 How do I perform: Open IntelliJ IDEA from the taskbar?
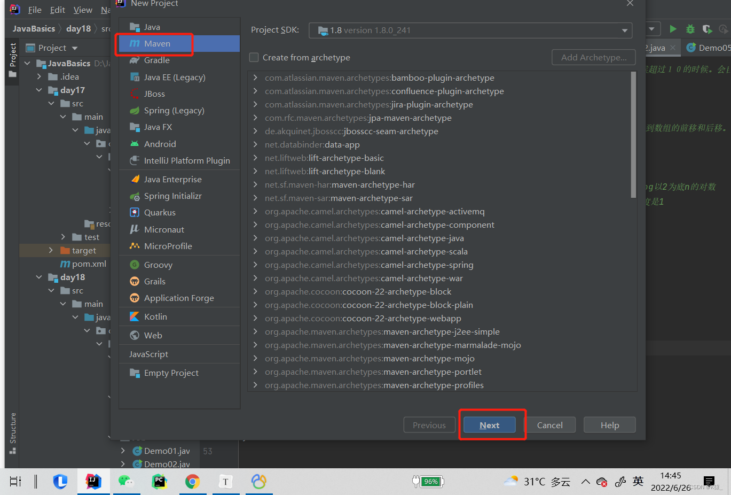(x=93, y=482)
